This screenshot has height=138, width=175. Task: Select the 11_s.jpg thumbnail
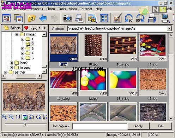[x=64, y=82]
